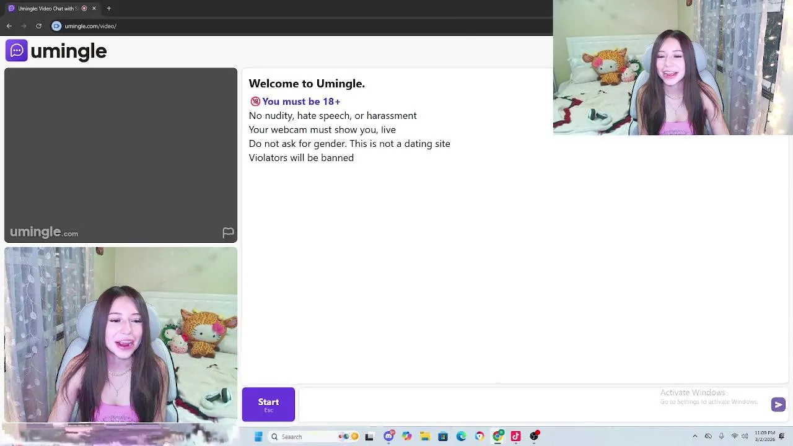
Task: Open Microsoft Edge from the taskbar
Action: (461, 437)
